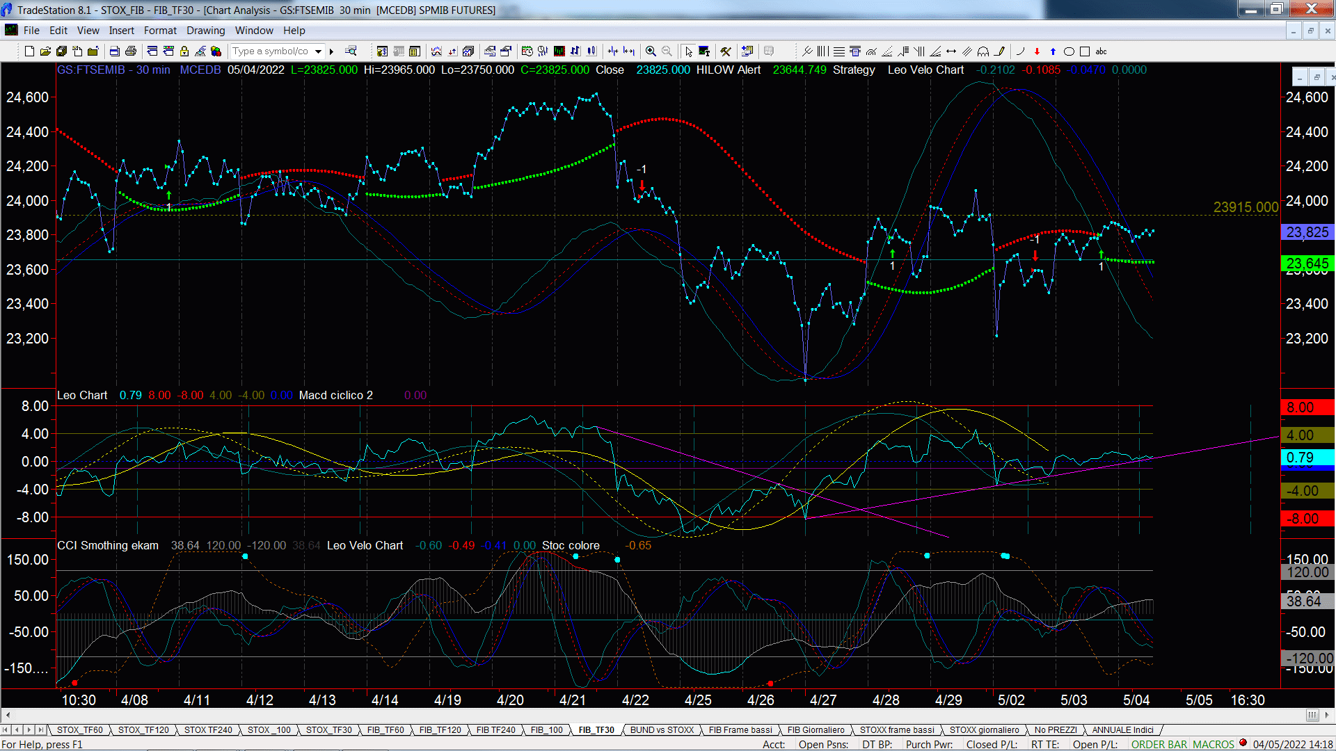Open the File menu

[31, 31]
